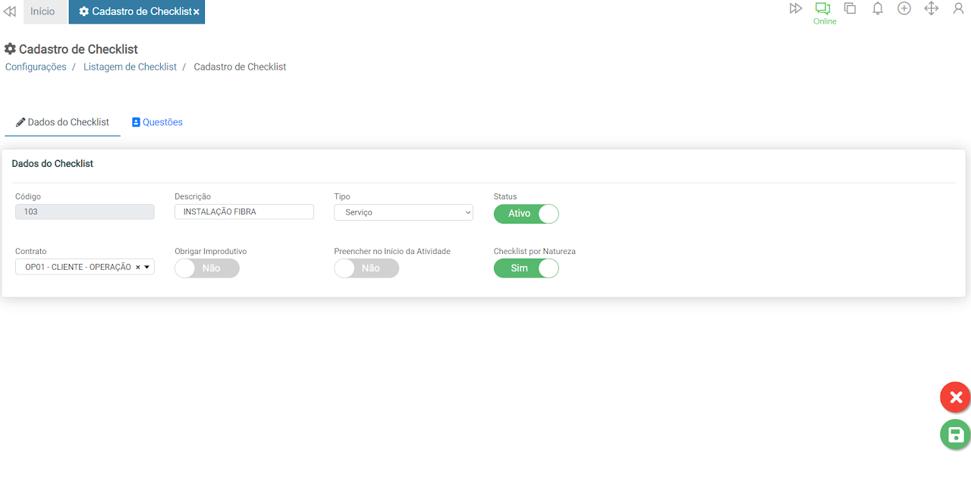Open the Online chat icon
Screen dimensions: 971x489
pyautogui.click(x=823, y=9)
